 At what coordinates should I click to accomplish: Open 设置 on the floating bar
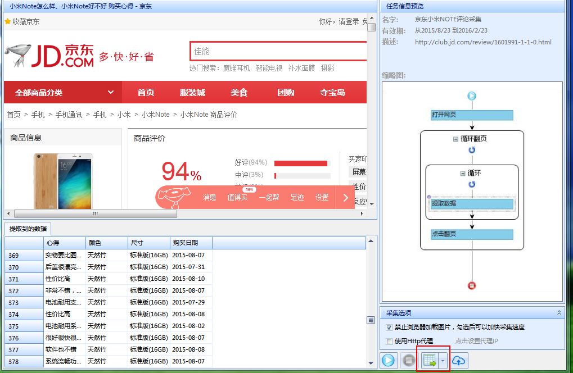pos(322,197)
